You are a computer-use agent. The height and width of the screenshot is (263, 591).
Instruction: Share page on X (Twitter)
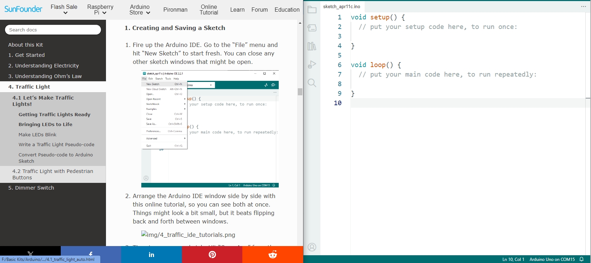tap(30, 255)
